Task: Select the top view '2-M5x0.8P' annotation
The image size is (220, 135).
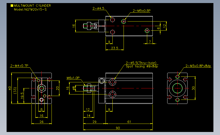Action: click(x=142, y=11)
